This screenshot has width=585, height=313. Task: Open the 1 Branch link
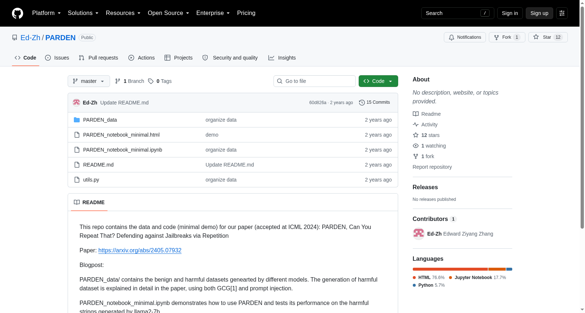click(x=130, y=81)
